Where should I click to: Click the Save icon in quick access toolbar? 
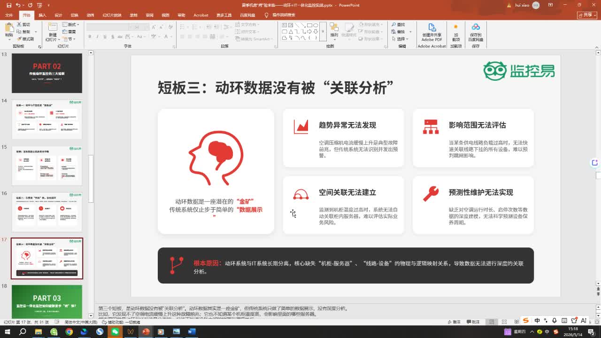point(9,5)
